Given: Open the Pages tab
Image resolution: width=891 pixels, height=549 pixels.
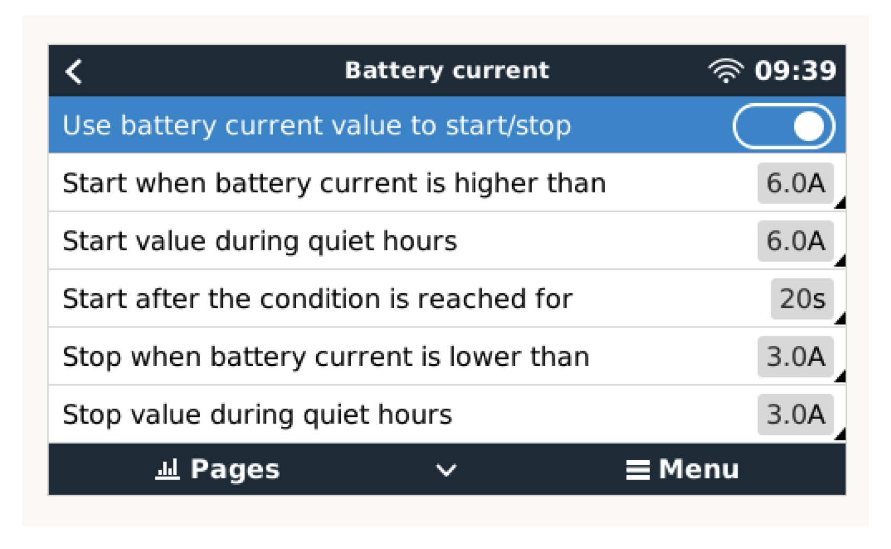Looking at the screenshot, I should pos(234,469).
